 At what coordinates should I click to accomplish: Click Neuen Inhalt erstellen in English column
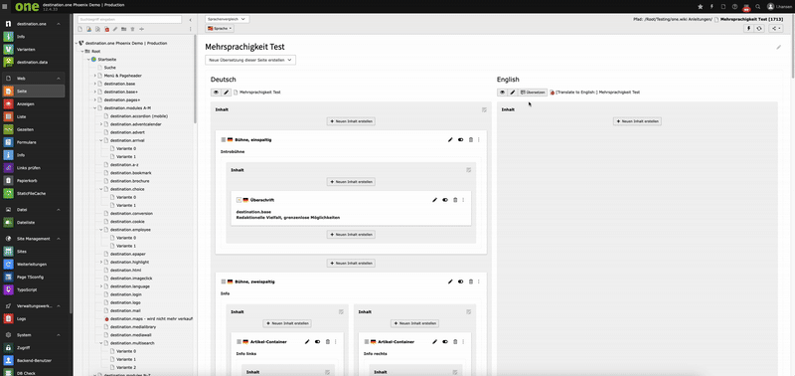pyautogui.click(x=637, y=121)
